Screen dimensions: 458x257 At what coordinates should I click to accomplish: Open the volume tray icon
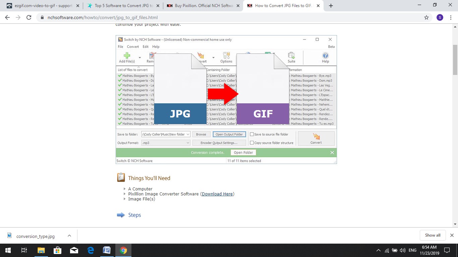[x=403, y=250]
